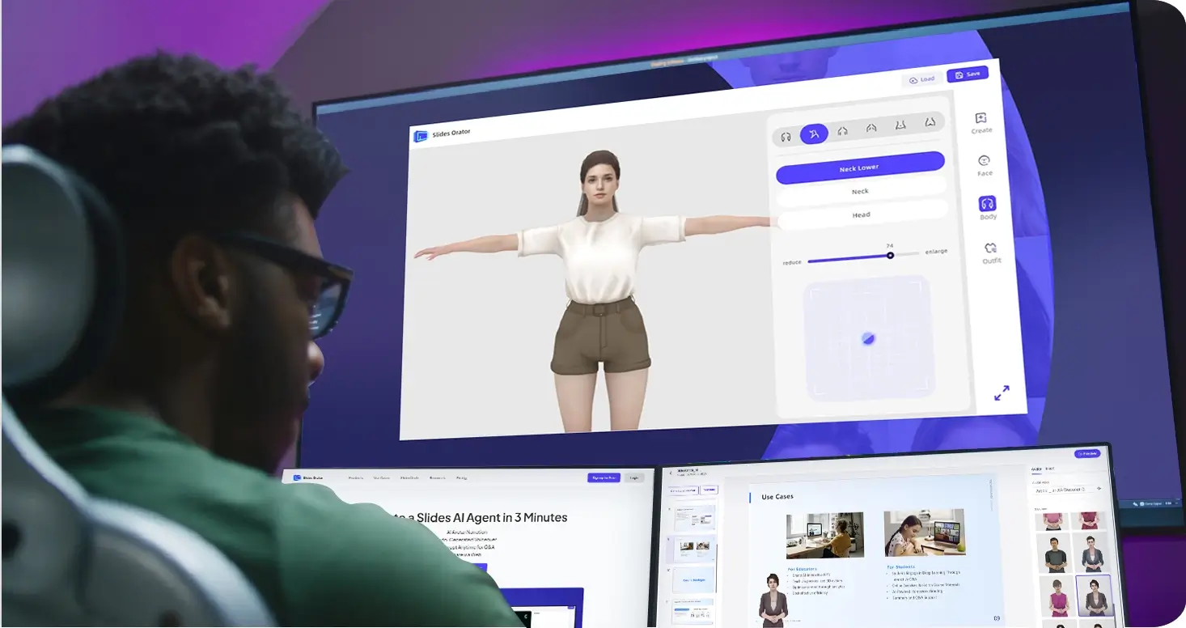Open the third nav item after Use Cases
Screen dimensions: 1186x628
tap(409, 478)
